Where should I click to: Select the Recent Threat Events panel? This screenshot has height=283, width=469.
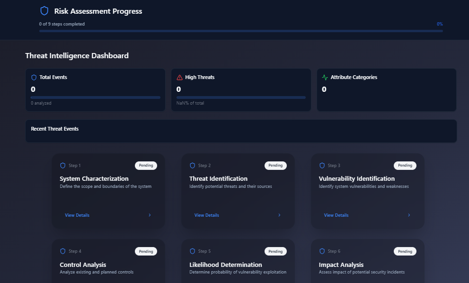pyautogui.click(x=241, y=131)
